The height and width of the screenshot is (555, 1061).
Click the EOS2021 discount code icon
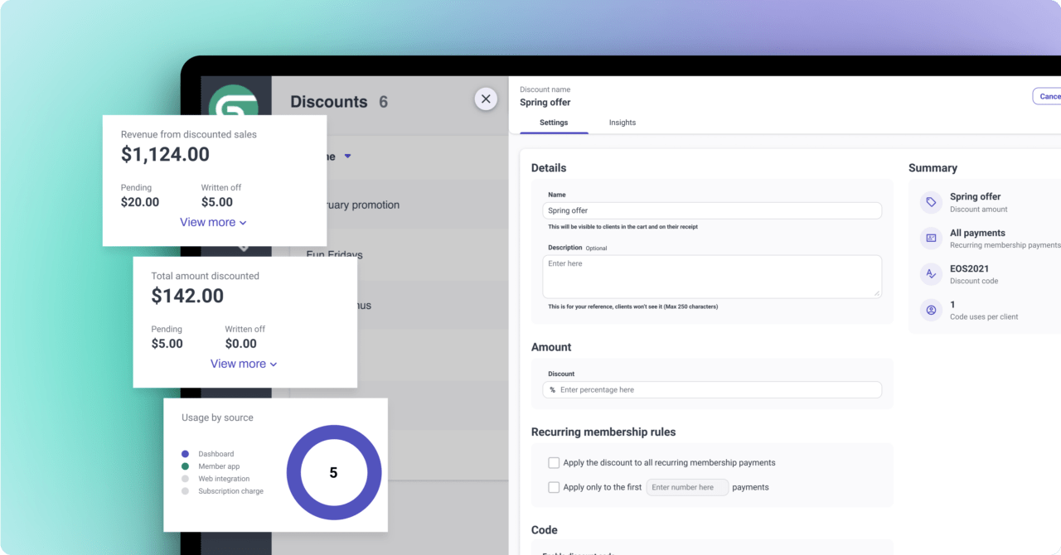click(x=931, y=274)
